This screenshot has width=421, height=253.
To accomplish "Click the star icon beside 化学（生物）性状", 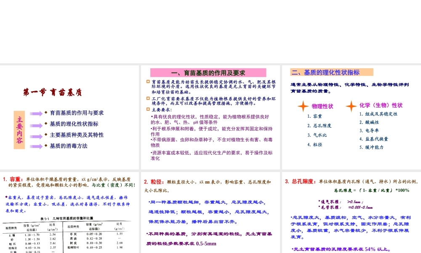I will coord(351,107).
